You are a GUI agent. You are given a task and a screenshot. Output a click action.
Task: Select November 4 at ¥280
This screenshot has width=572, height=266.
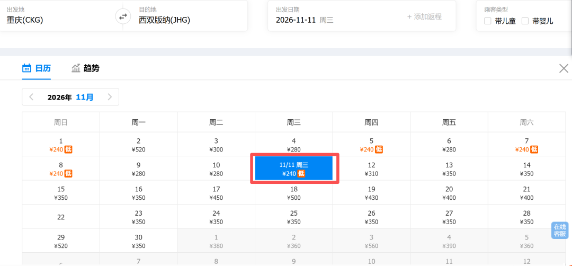[294, 145]
